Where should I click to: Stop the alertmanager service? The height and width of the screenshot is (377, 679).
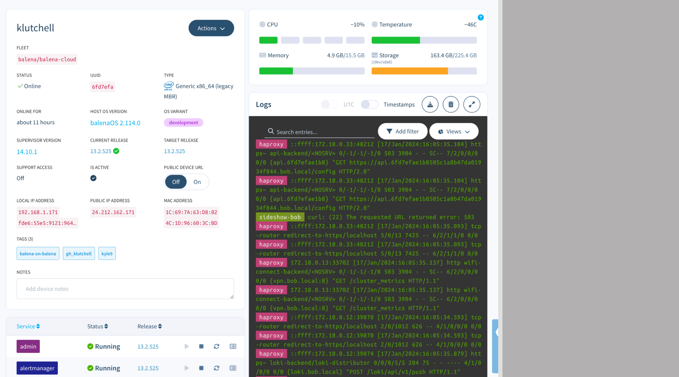pyautogui.click(x=201, y=368)
